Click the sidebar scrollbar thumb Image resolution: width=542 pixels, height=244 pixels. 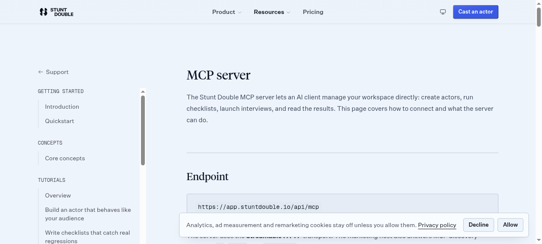coord(143,130)
